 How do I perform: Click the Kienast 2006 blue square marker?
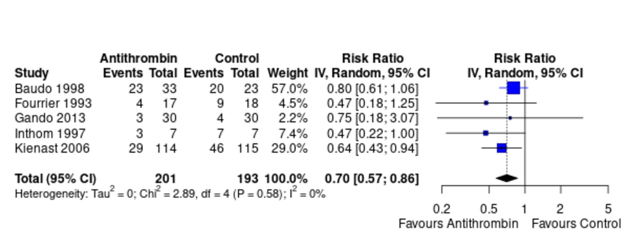click(x=502, y=148)
